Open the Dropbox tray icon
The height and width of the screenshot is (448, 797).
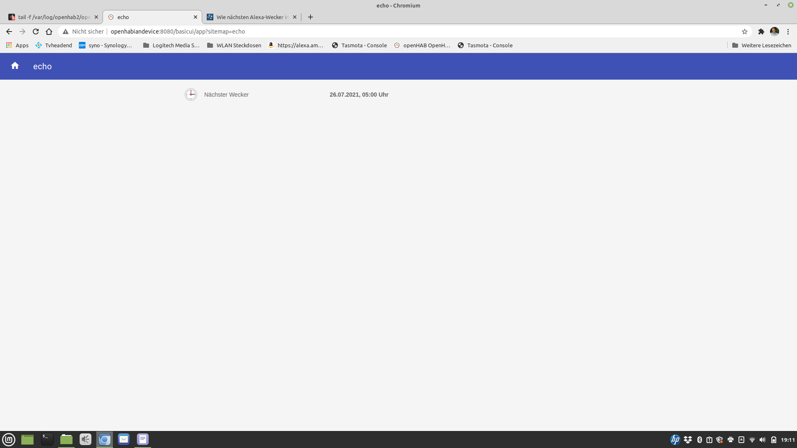(x=688, y=440)
